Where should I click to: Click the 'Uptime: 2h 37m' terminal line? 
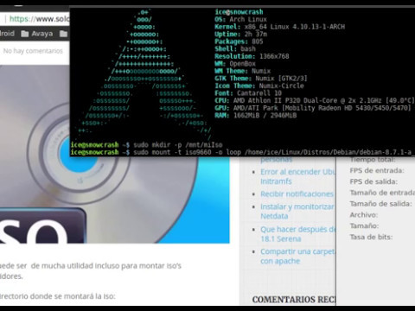(x=240, y=35)
